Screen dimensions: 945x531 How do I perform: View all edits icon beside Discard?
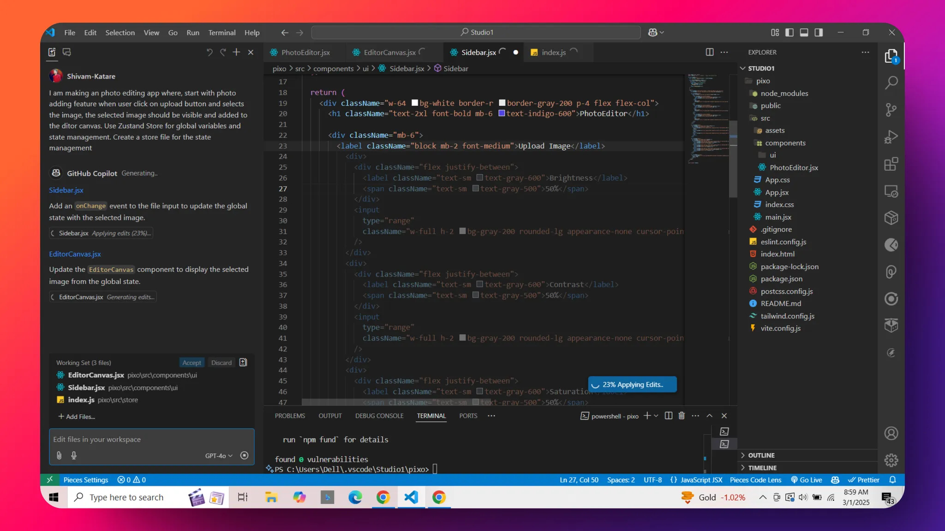pyautogui.click(x=243, y=362)
